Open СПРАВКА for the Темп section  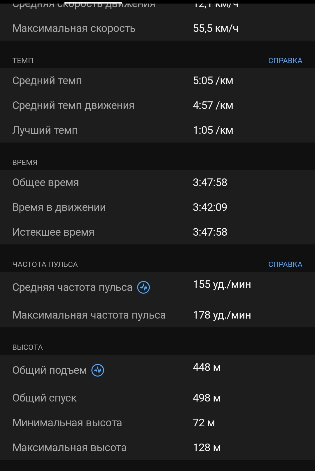[x=285, y=60]
